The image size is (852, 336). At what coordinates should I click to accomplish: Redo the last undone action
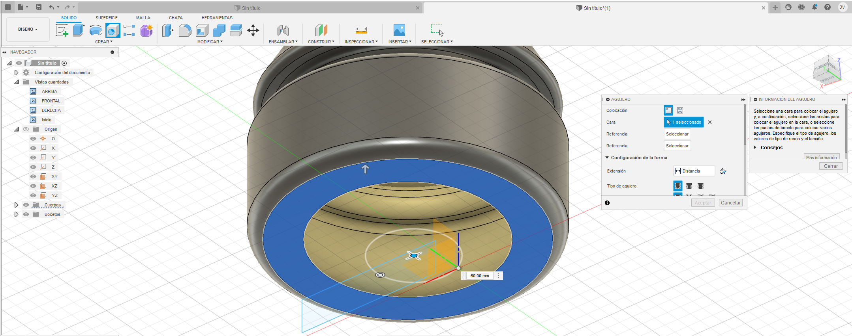67,7
